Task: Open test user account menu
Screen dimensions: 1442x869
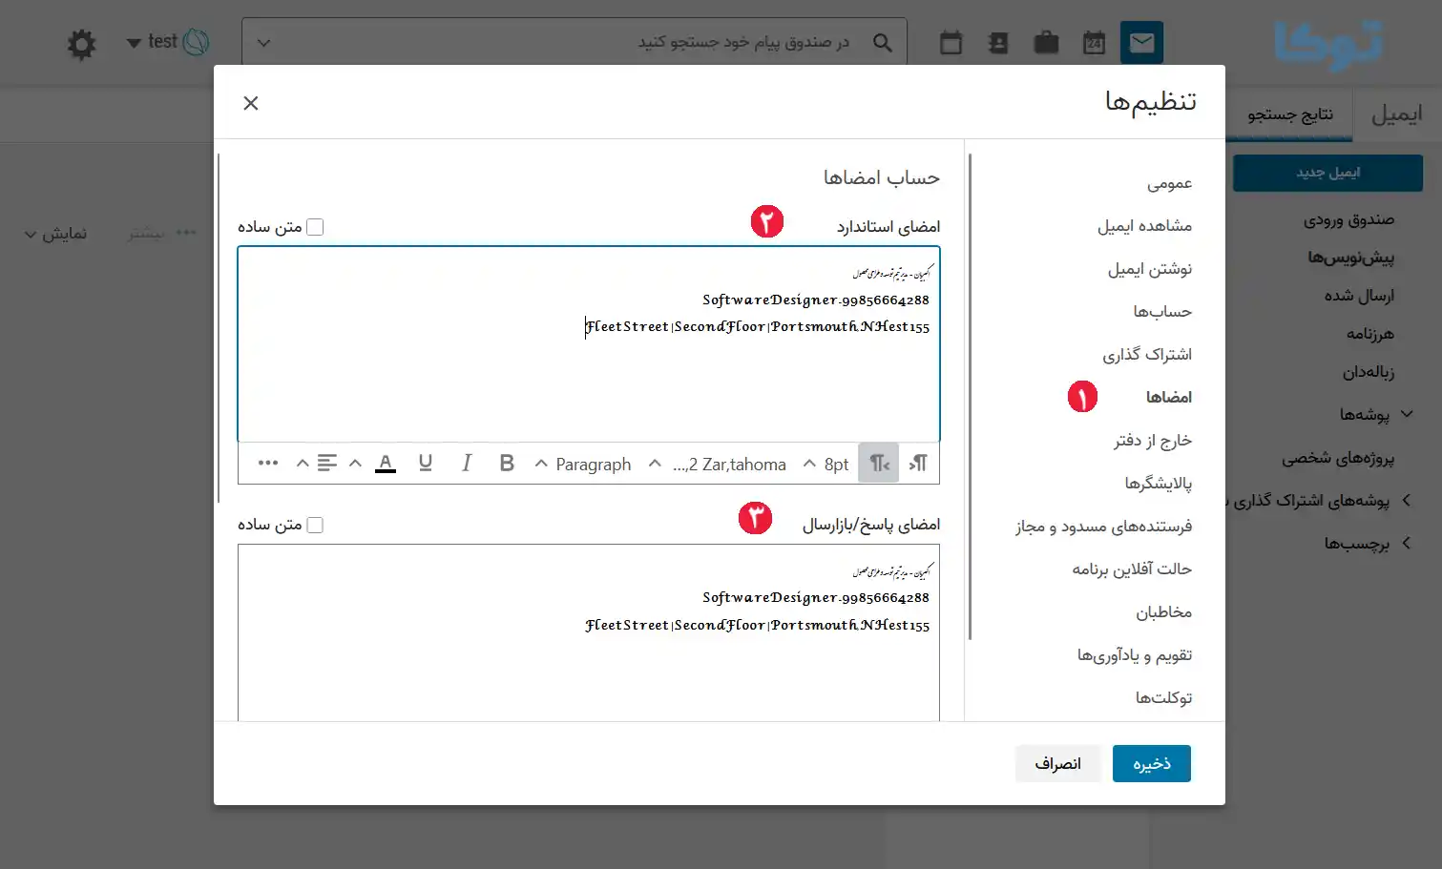Action: (x=168, y=42)
